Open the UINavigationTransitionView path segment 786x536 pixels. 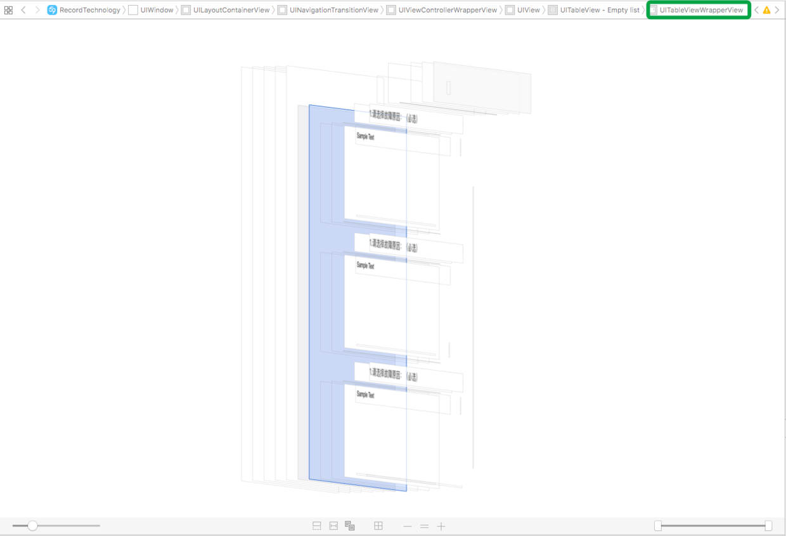[x=328, y=10]
